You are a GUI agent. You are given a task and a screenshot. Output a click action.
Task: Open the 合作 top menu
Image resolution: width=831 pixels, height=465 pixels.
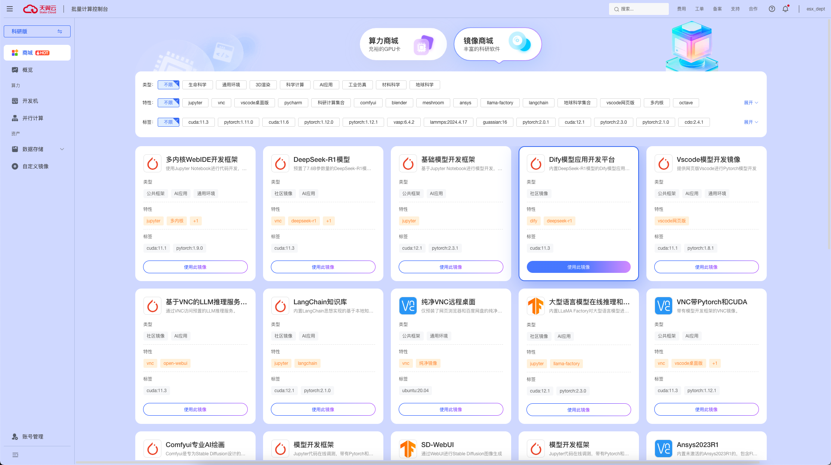(753, 9)
